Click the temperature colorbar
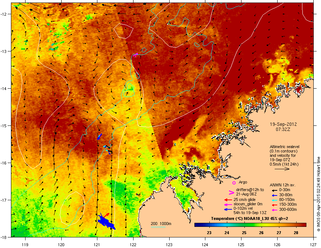This screenshot has width=321, height=248. tap(250, 225)
